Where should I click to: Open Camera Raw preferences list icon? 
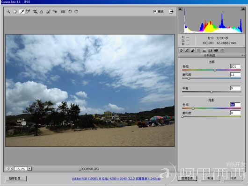63,12
